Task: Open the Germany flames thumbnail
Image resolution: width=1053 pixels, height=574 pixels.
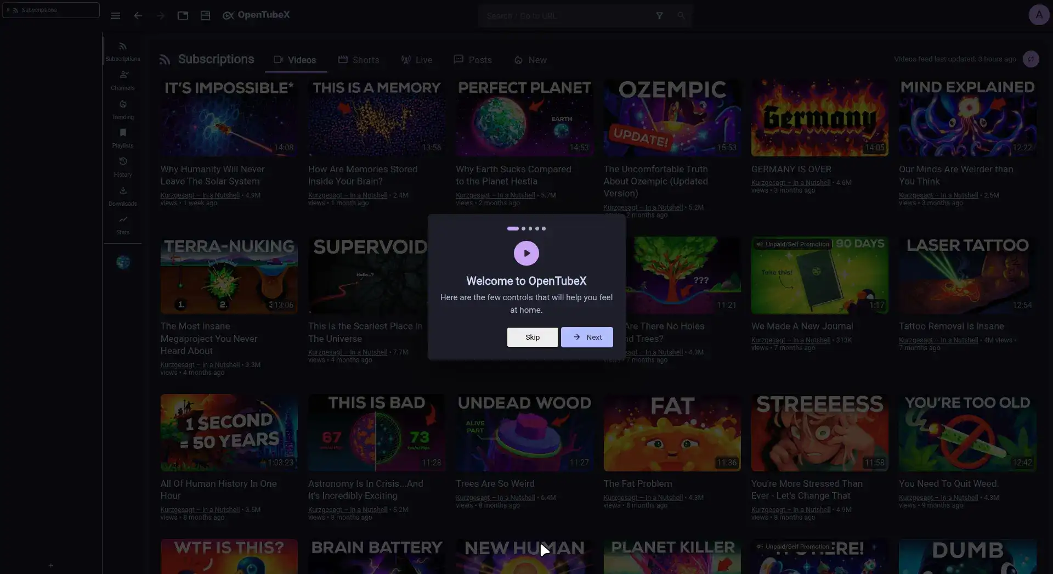Action: click(x=820, y=118)
